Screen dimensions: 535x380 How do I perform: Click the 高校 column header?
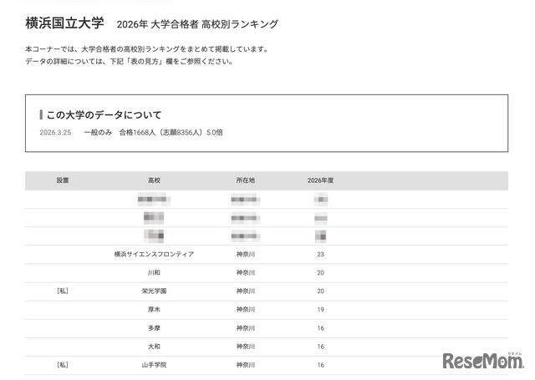[x=154, y=180]
